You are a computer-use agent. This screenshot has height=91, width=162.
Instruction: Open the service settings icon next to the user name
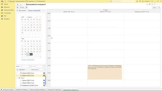(152, 1)
